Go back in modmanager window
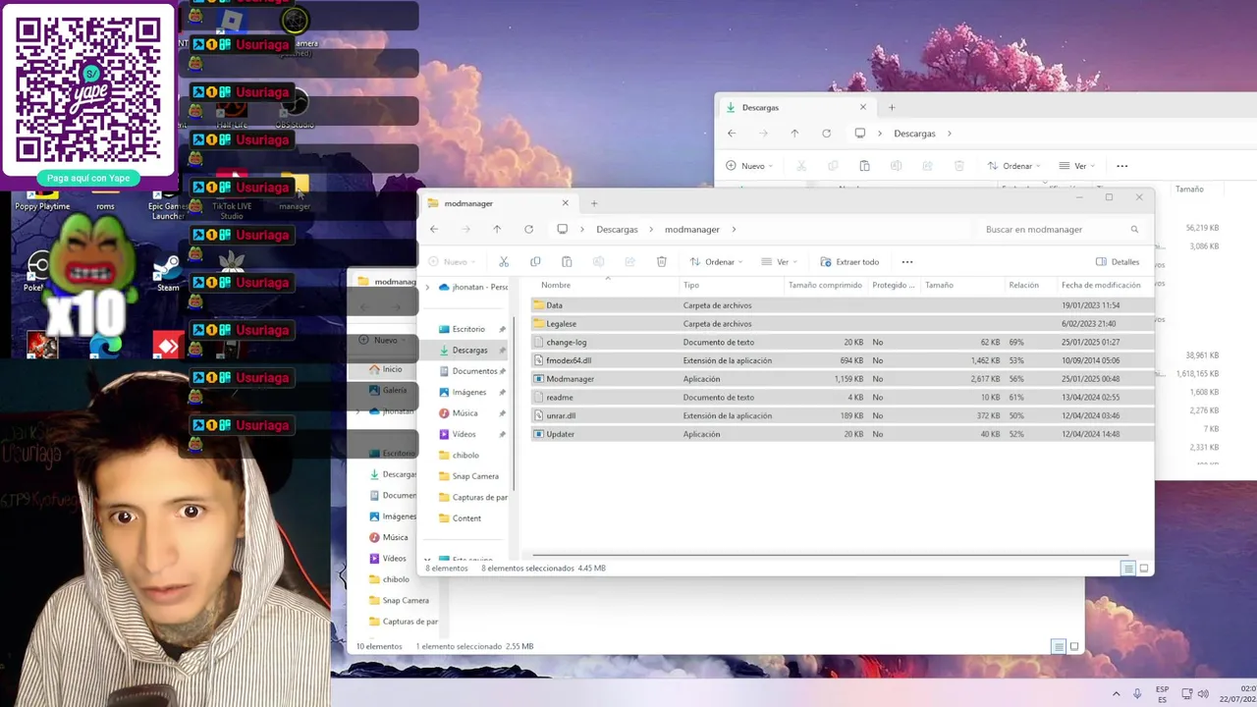The image size is (1257, 707). 434,229
